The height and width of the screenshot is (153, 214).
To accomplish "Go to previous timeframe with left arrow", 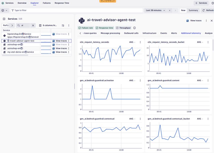I will [170, 10].
